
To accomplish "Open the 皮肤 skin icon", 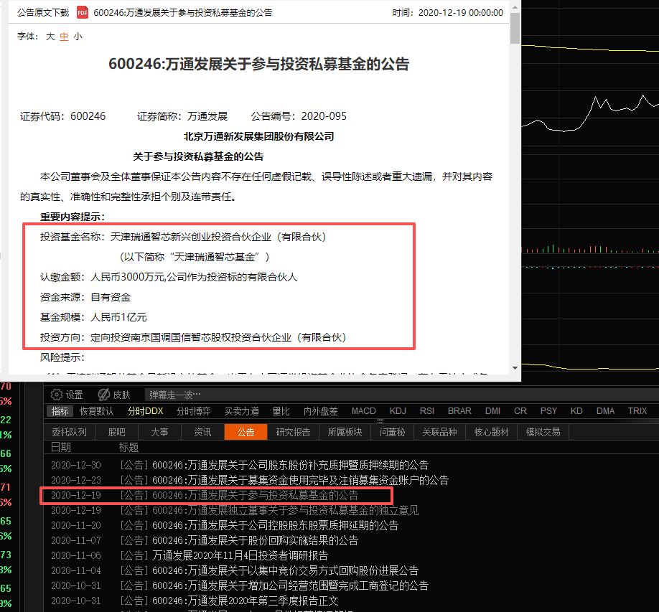I will [x=104, y=395].
